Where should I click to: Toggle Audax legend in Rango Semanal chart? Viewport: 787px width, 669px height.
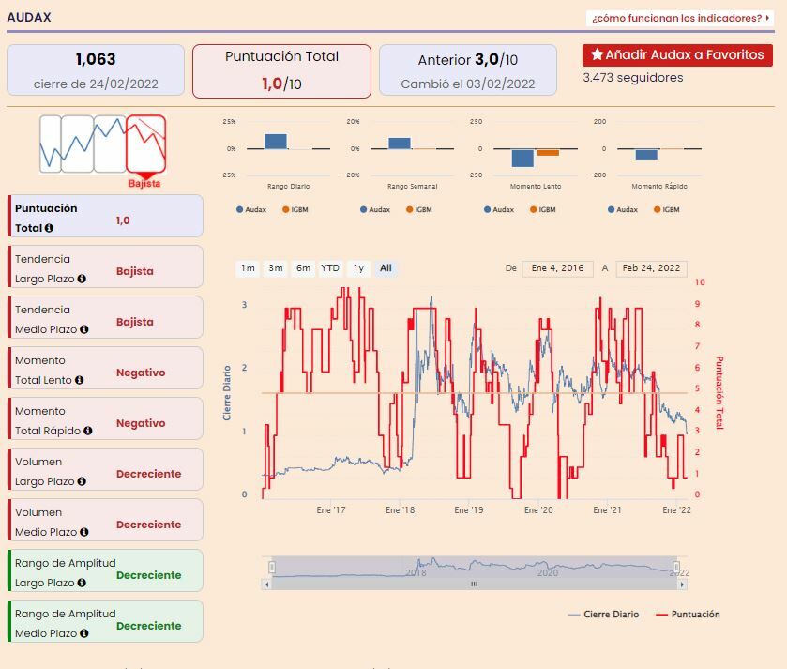click(375, 210)
